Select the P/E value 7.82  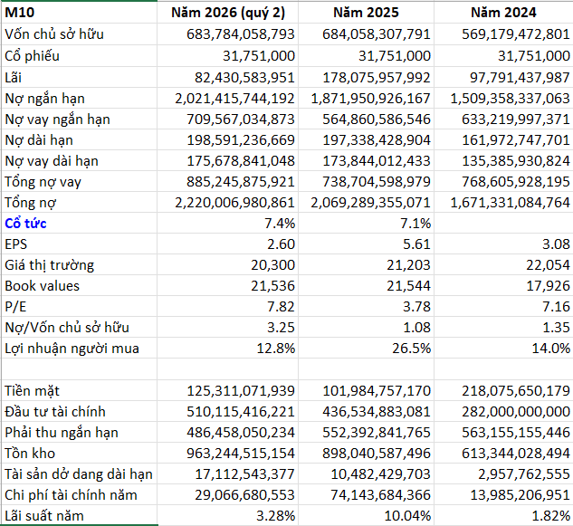pos(228,307)
